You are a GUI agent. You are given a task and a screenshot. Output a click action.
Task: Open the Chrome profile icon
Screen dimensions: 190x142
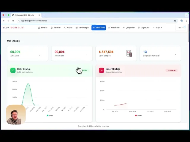tap(181, 21)
